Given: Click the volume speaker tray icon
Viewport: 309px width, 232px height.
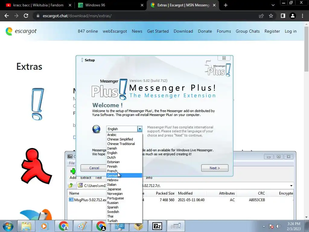Looking at the screenshot, I should point(278,226).
